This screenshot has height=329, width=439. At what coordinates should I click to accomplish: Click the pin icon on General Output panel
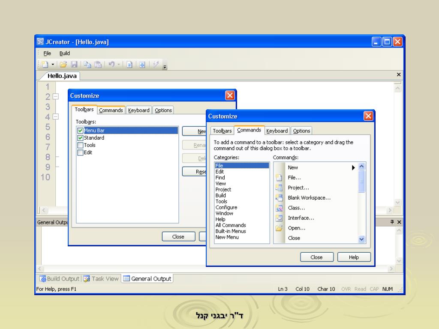click(392, 222)
